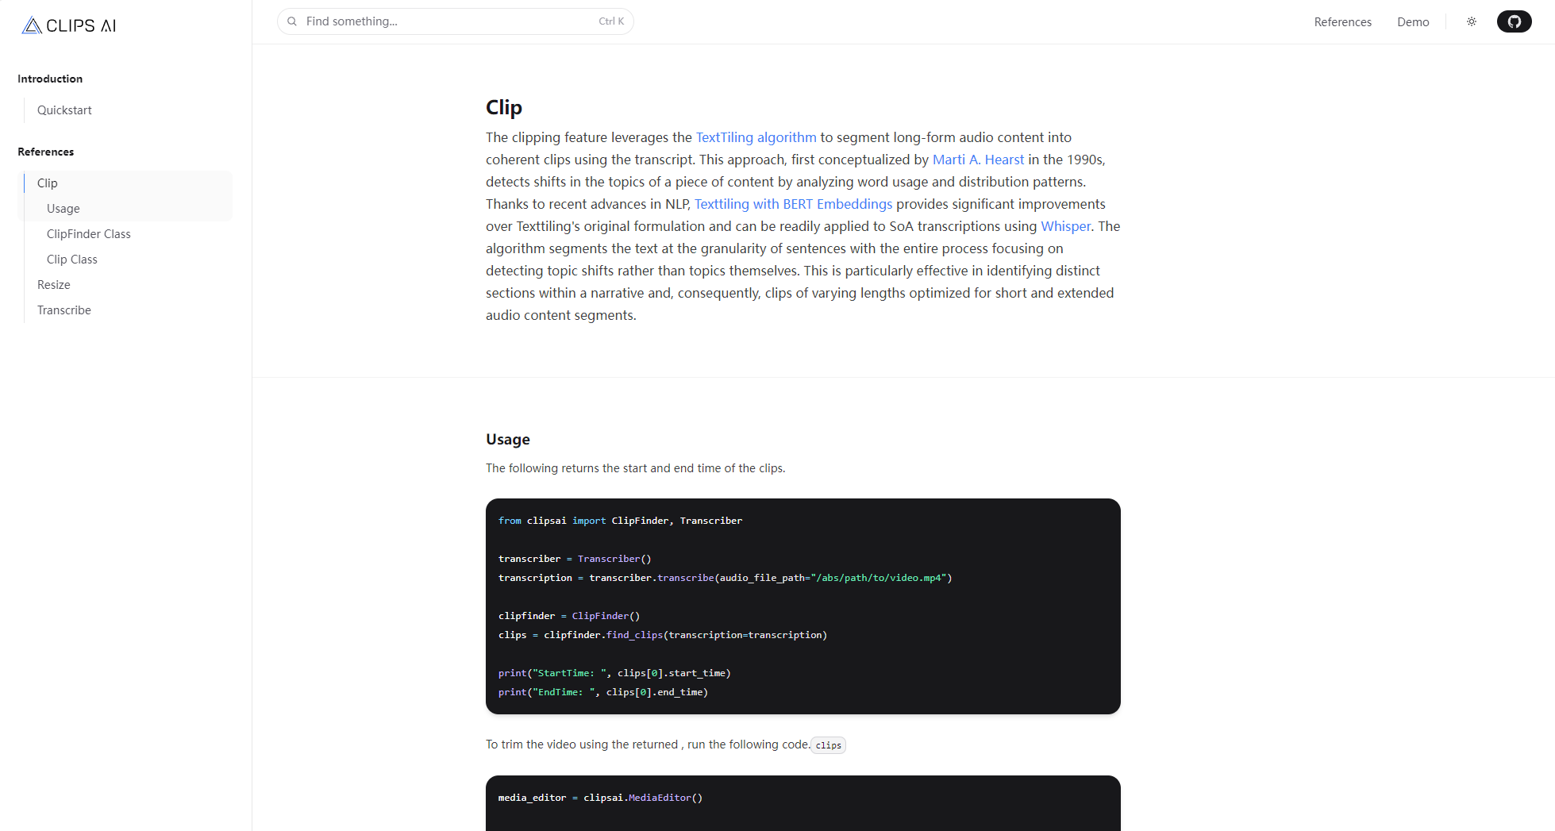Go to ClipFinder Class in sidebar
The width and height of the screenshot is (1555, 831).
tap(89, 234)
